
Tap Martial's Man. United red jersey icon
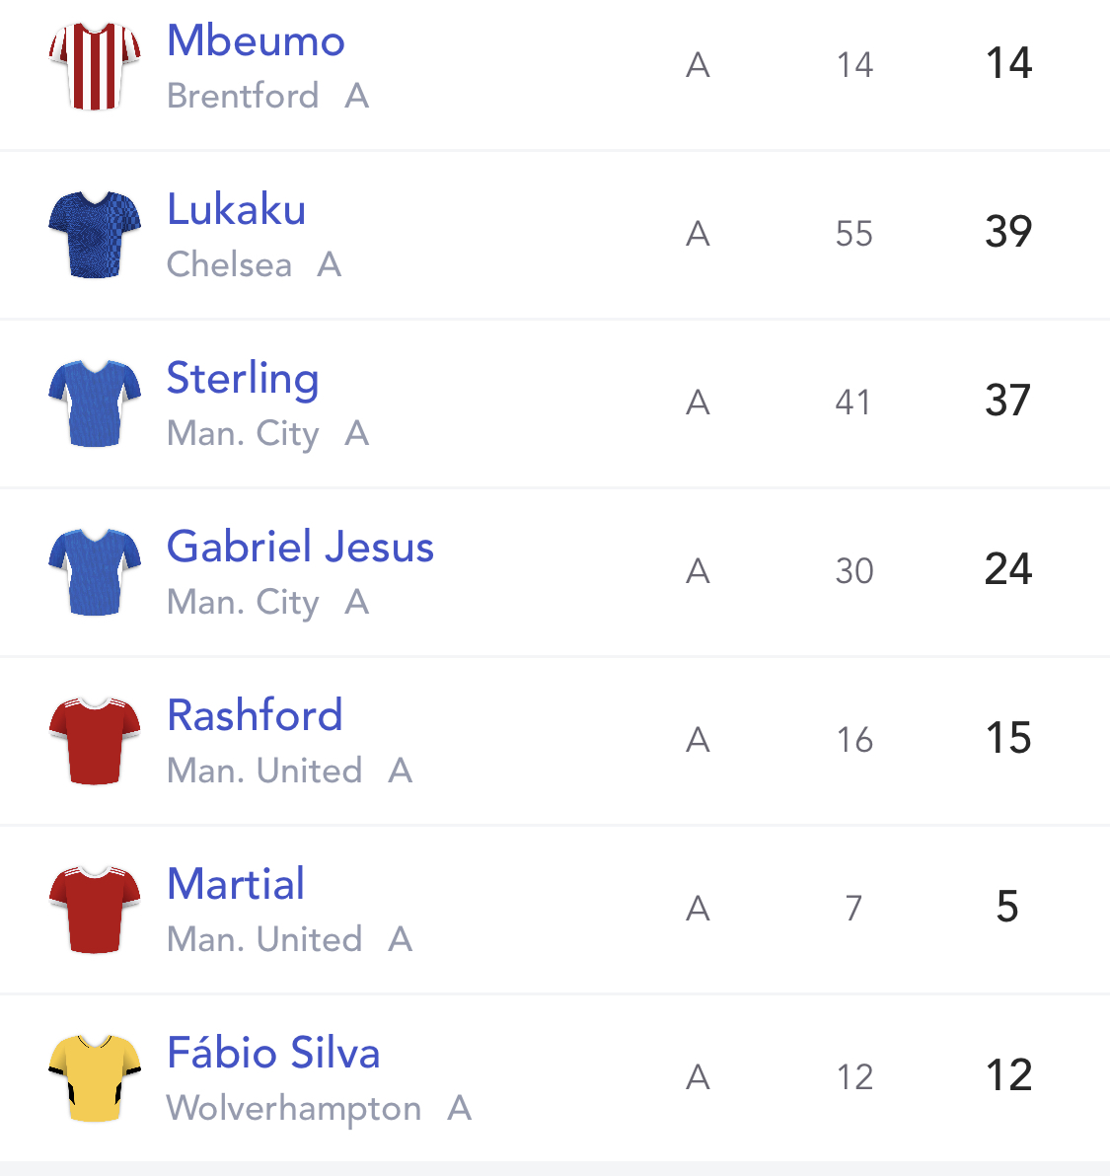click(95, 910)
